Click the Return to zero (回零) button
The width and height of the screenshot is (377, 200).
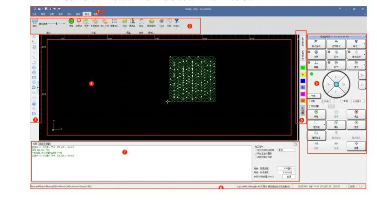pos(356,146)
